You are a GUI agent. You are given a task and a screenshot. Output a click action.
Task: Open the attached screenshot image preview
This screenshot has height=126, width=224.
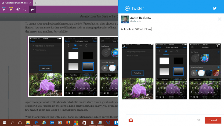click(x=171, y=71)
